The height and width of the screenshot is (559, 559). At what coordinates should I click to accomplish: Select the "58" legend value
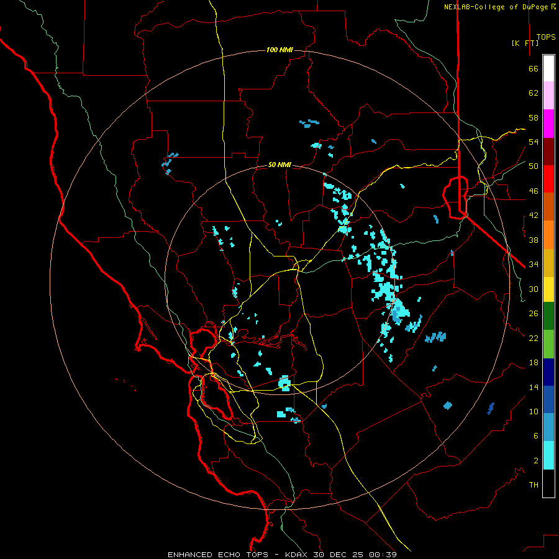tap(534, 117)
